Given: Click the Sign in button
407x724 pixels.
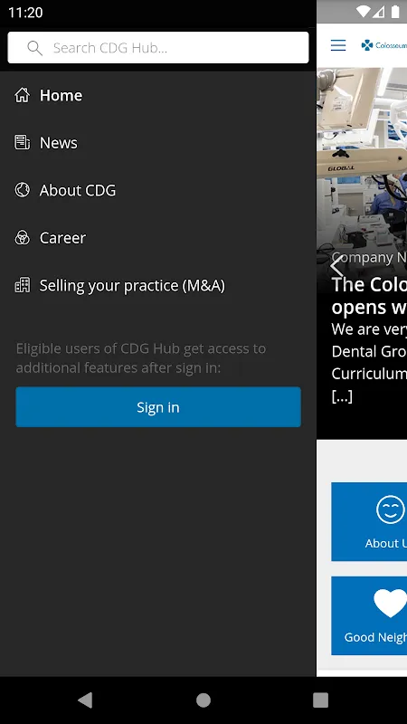Looking at the screenshot, I should click(158, 406).
